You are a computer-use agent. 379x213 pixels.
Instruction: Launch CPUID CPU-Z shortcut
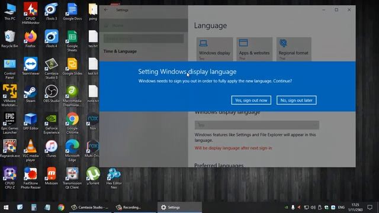[x=9, y=178]
